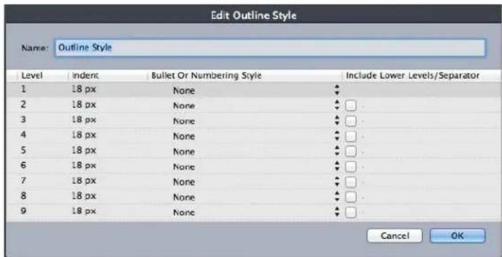This screenshot has width=502, height=257.
Task: Confirm with the OK button
Action: coord(457,236)
